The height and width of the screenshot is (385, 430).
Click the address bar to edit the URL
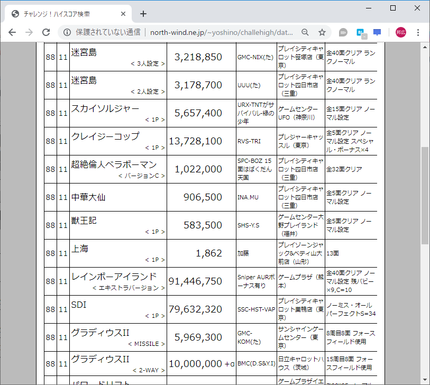pyautogui.click(x=212, y=32)
